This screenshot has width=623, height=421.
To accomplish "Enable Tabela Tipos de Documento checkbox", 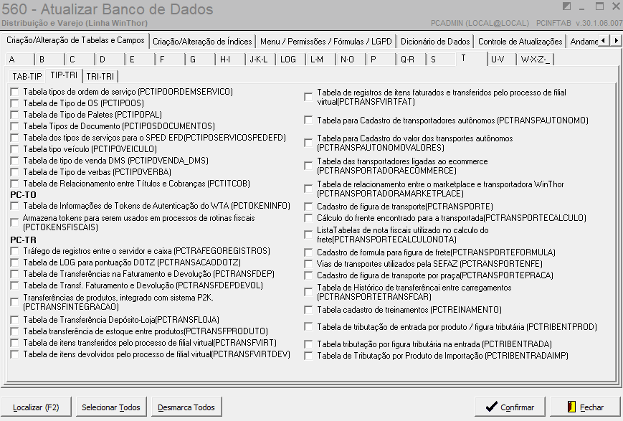I will coord(15,126).
